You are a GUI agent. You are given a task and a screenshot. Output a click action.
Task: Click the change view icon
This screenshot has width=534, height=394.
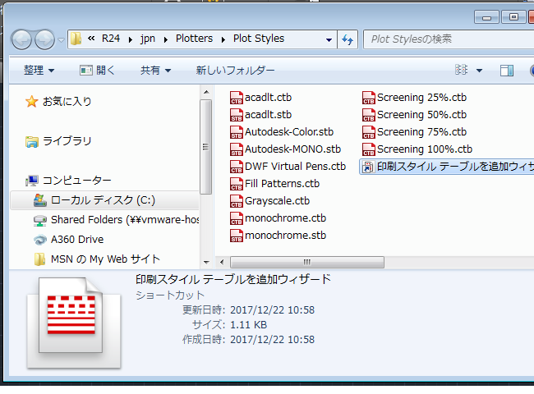pyautogui.click(x=462, y=70)
